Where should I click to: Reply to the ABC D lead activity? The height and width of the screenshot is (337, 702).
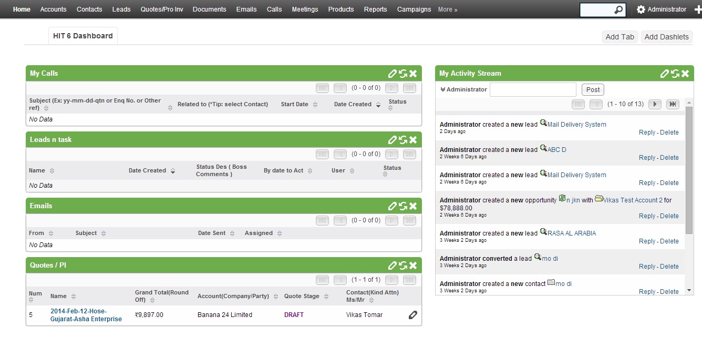[647, 158]
